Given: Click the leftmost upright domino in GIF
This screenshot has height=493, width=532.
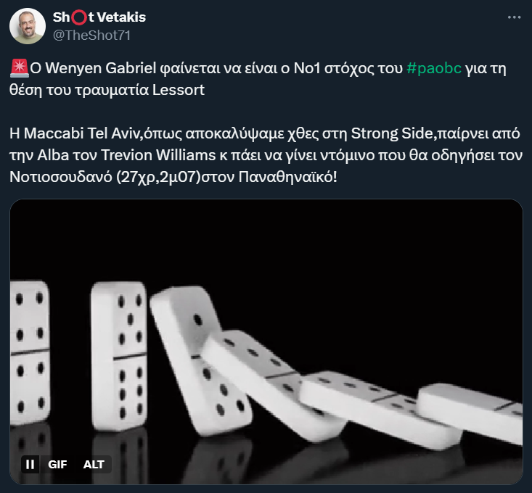Looking at the screenshot, I should click(x=30, y=352).
